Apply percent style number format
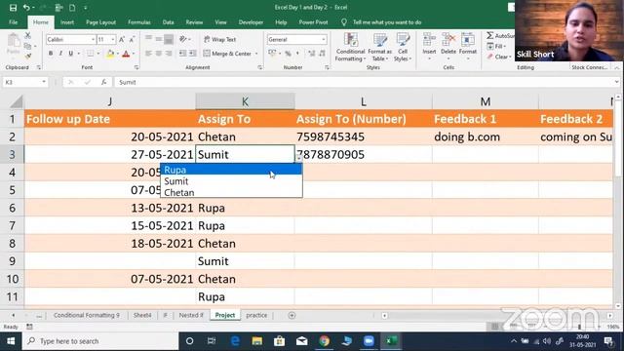Viewport: 624px width, 351px height. (288, 54)
